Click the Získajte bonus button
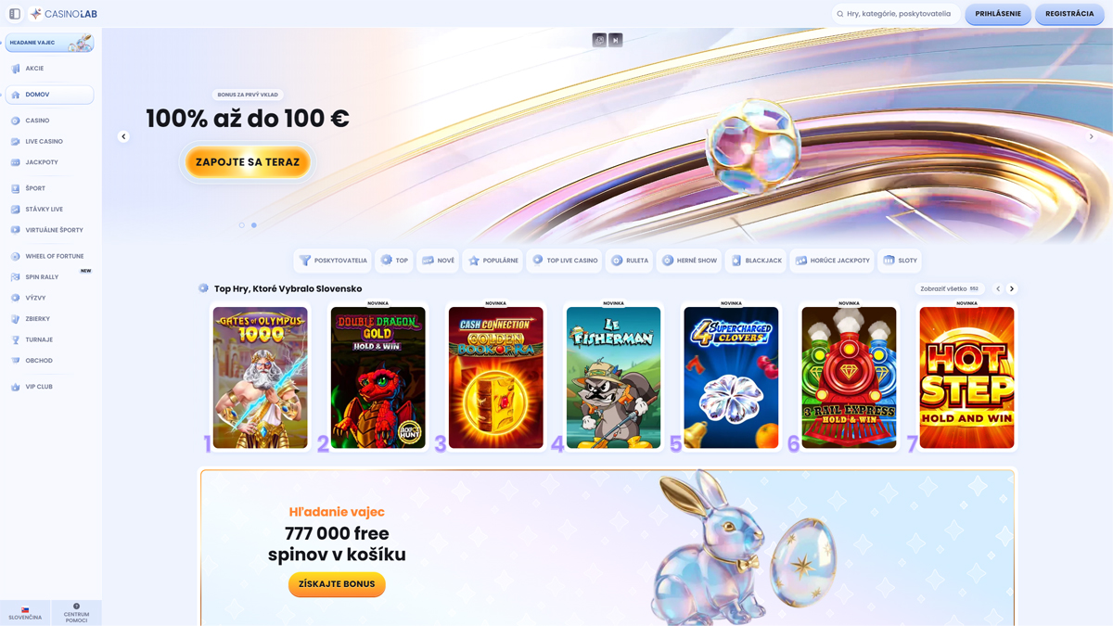 click(337, 584)
